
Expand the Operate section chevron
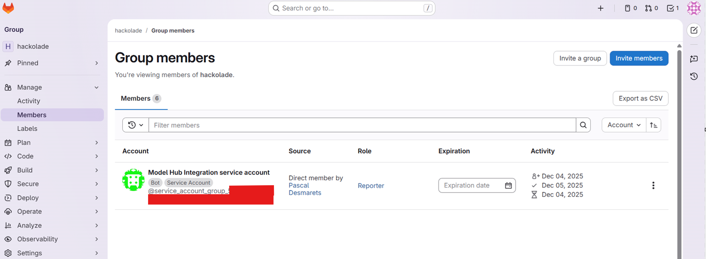96,212
